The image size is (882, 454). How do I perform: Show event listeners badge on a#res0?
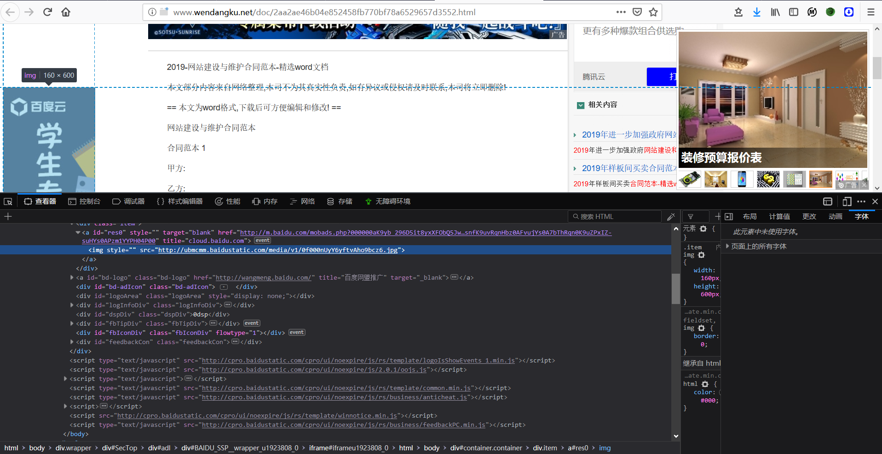(263, 241)
